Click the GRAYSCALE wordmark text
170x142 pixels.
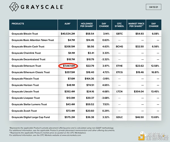click(x=42, y=7)
